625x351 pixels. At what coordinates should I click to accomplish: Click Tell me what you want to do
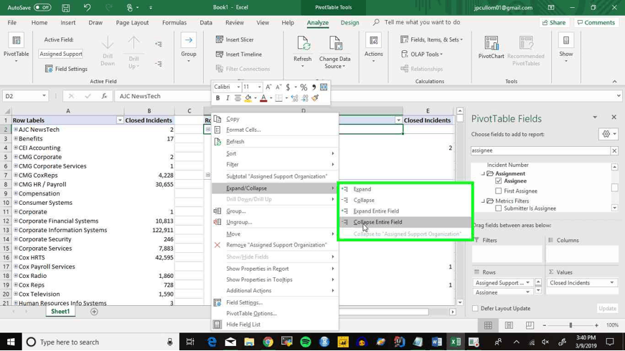[x=422, y=22]
